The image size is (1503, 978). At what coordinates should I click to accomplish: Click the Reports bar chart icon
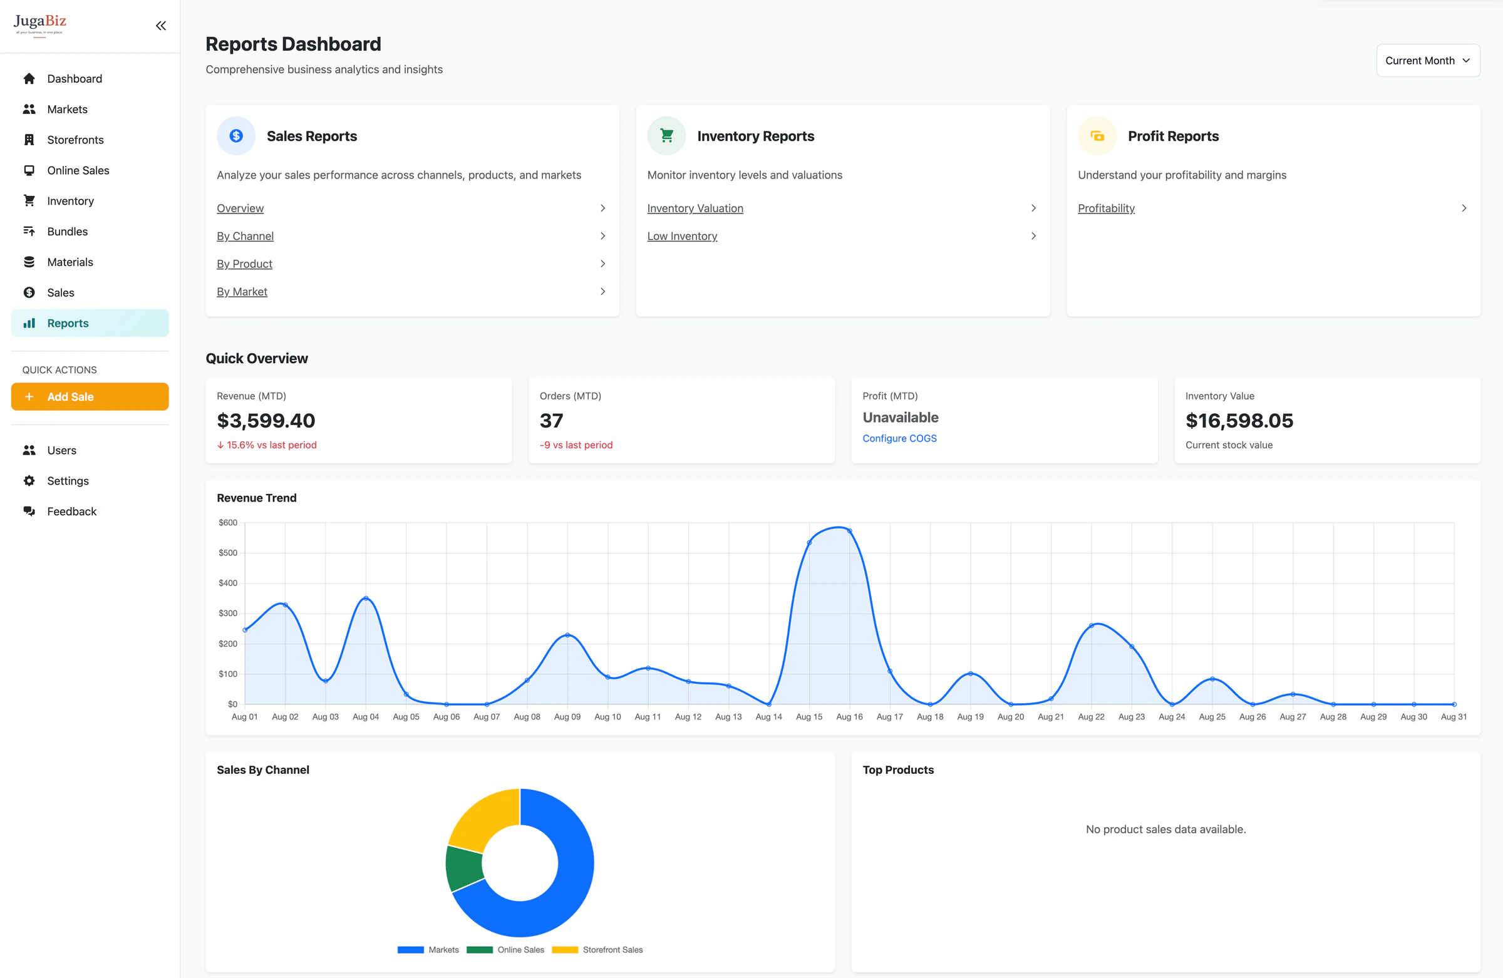[x=29, y=323]
